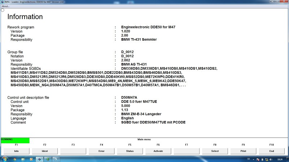289x162 pixels.
Task: Click 'BMW ZM-E-34 Langeder' text
Action: (141, 114)
